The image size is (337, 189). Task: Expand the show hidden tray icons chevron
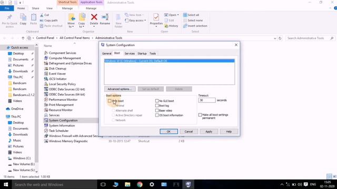(282, 184)
